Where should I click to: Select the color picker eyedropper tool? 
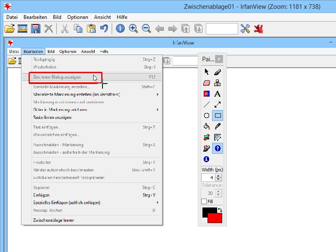click(x=218, y=126)
